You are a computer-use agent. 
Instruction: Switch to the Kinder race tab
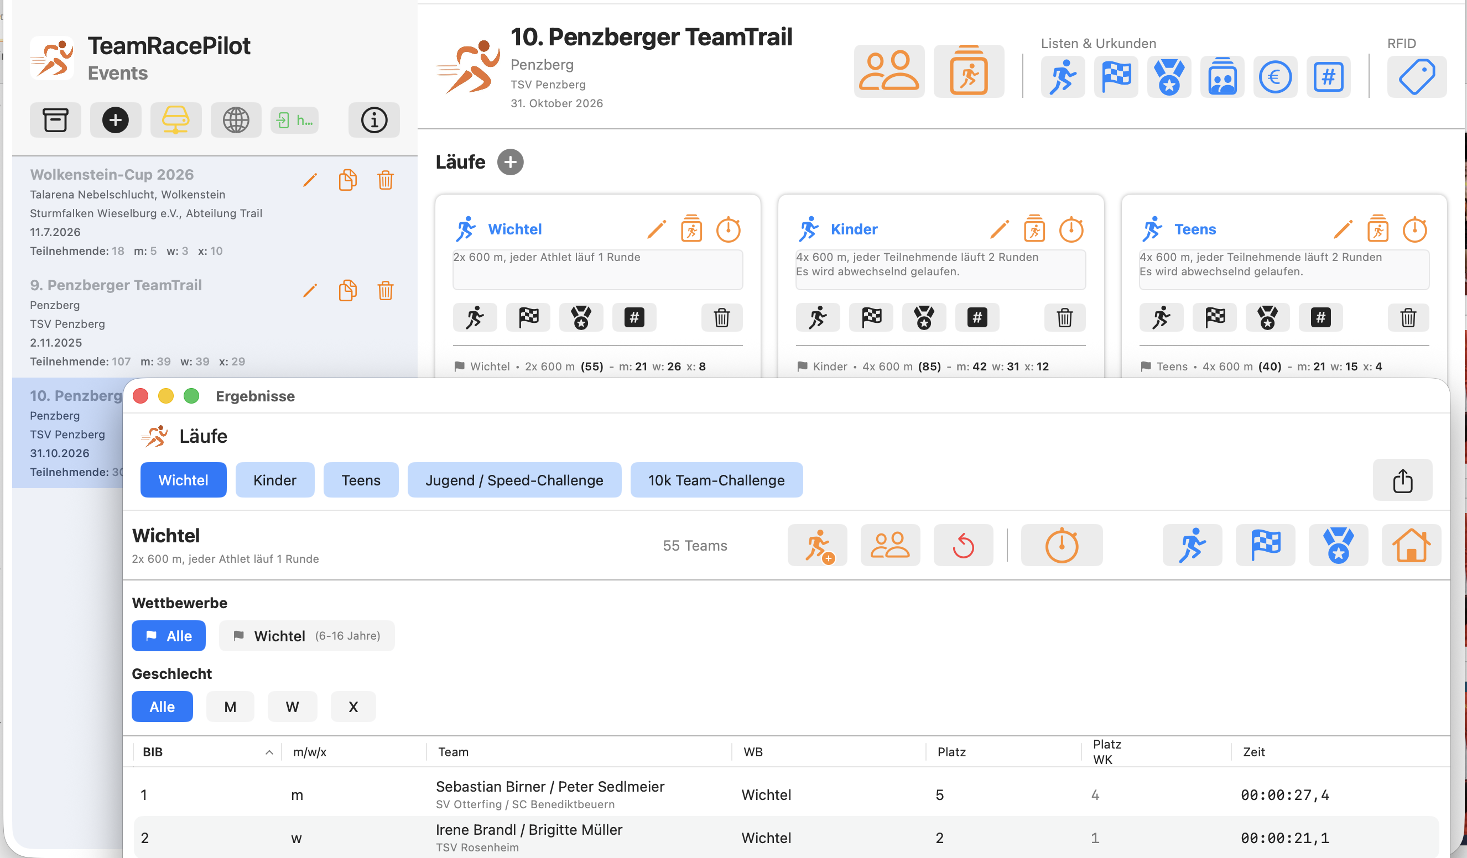pyautogui.click(x=275, y=480)
